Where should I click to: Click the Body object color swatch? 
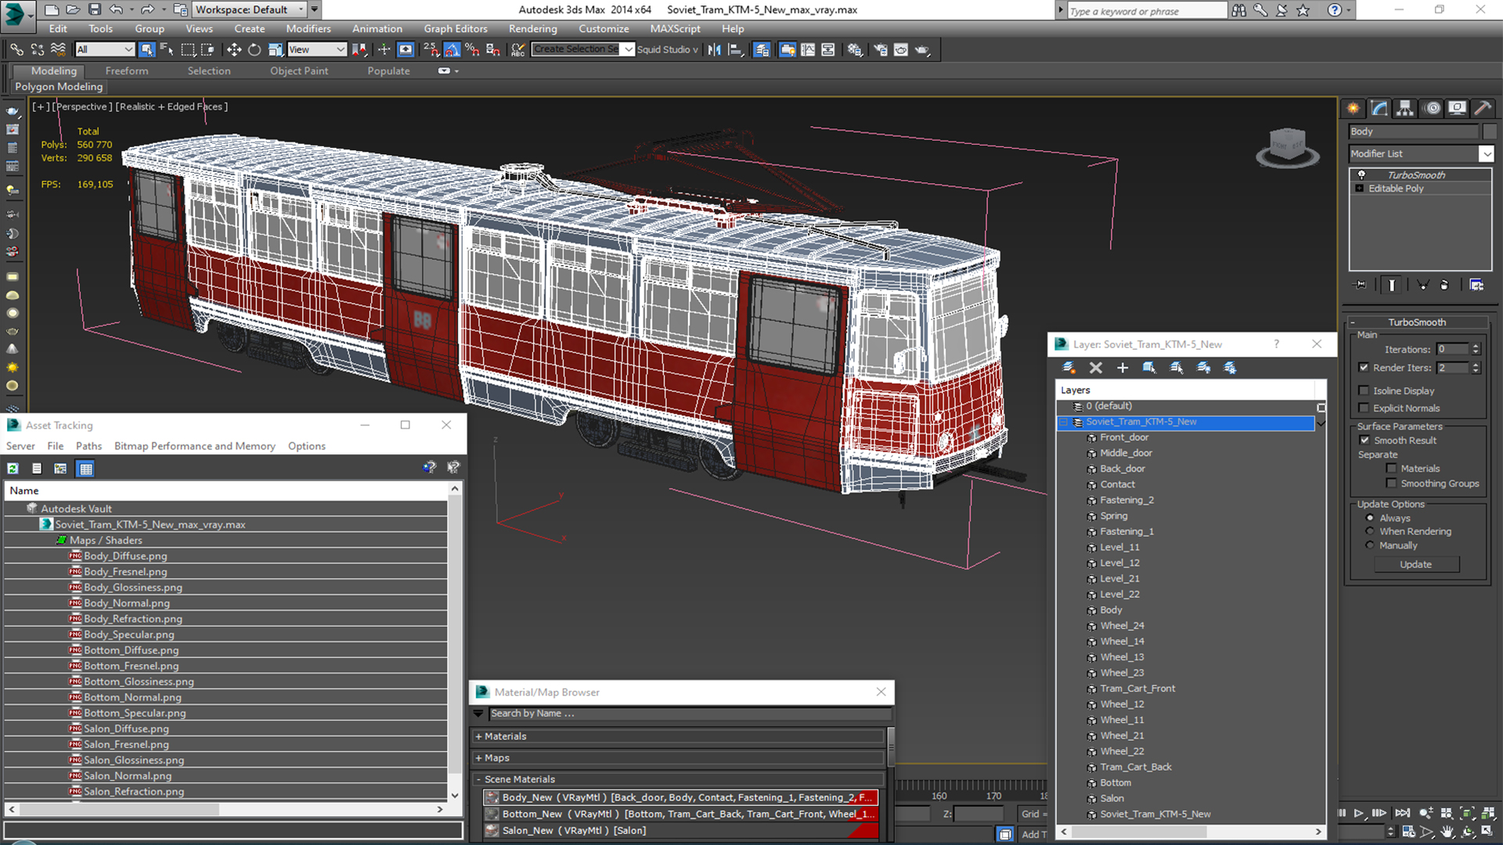(1489, 132)
